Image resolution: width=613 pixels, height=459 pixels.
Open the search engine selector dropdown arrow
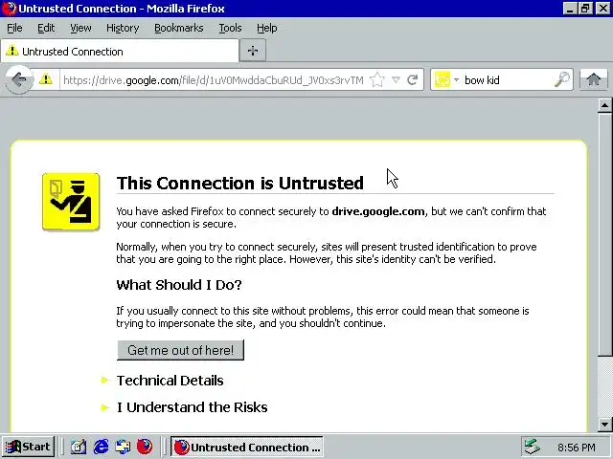pyautogui.click(x=456, y=80)
